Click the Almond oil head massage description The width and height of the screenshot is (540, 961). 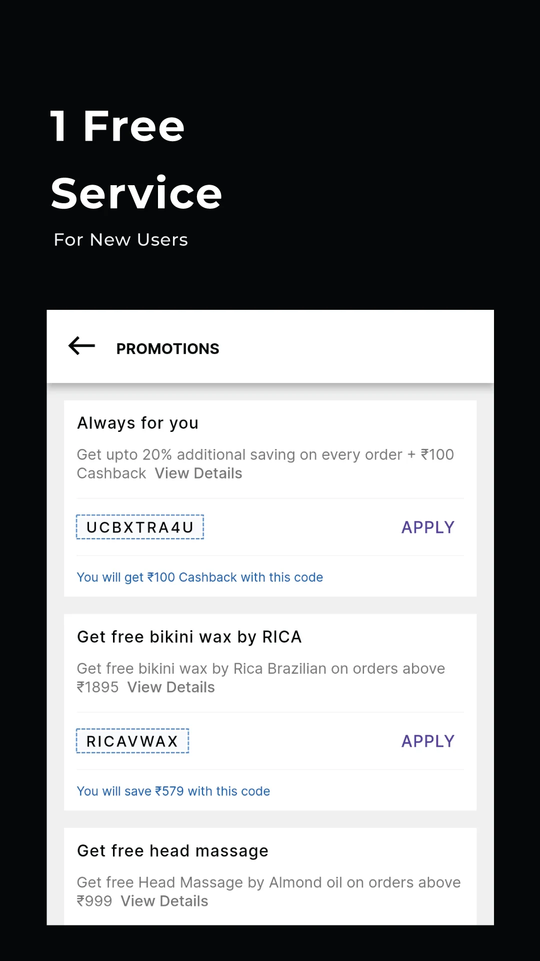(x=269, y=891)
